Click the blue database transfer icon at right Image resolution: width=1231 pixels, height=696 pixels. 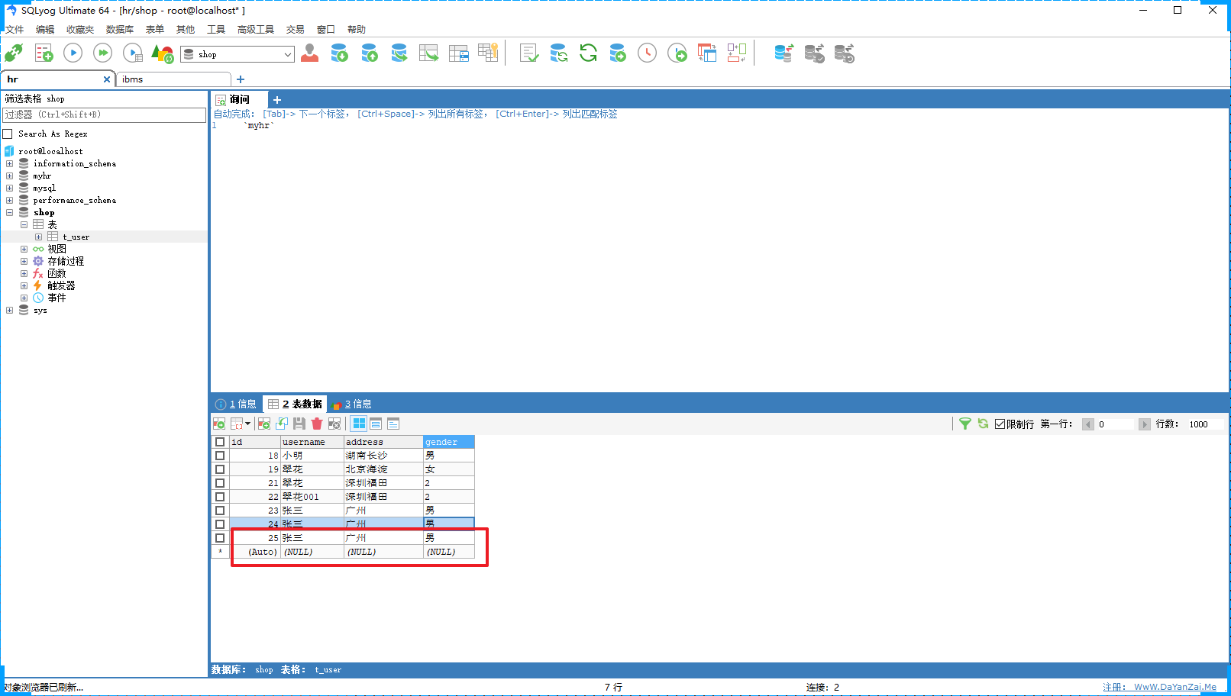coord(784,53)
